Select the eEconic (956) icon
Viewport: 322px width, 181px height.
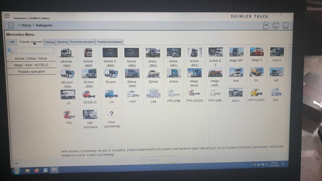coord(67,74)
